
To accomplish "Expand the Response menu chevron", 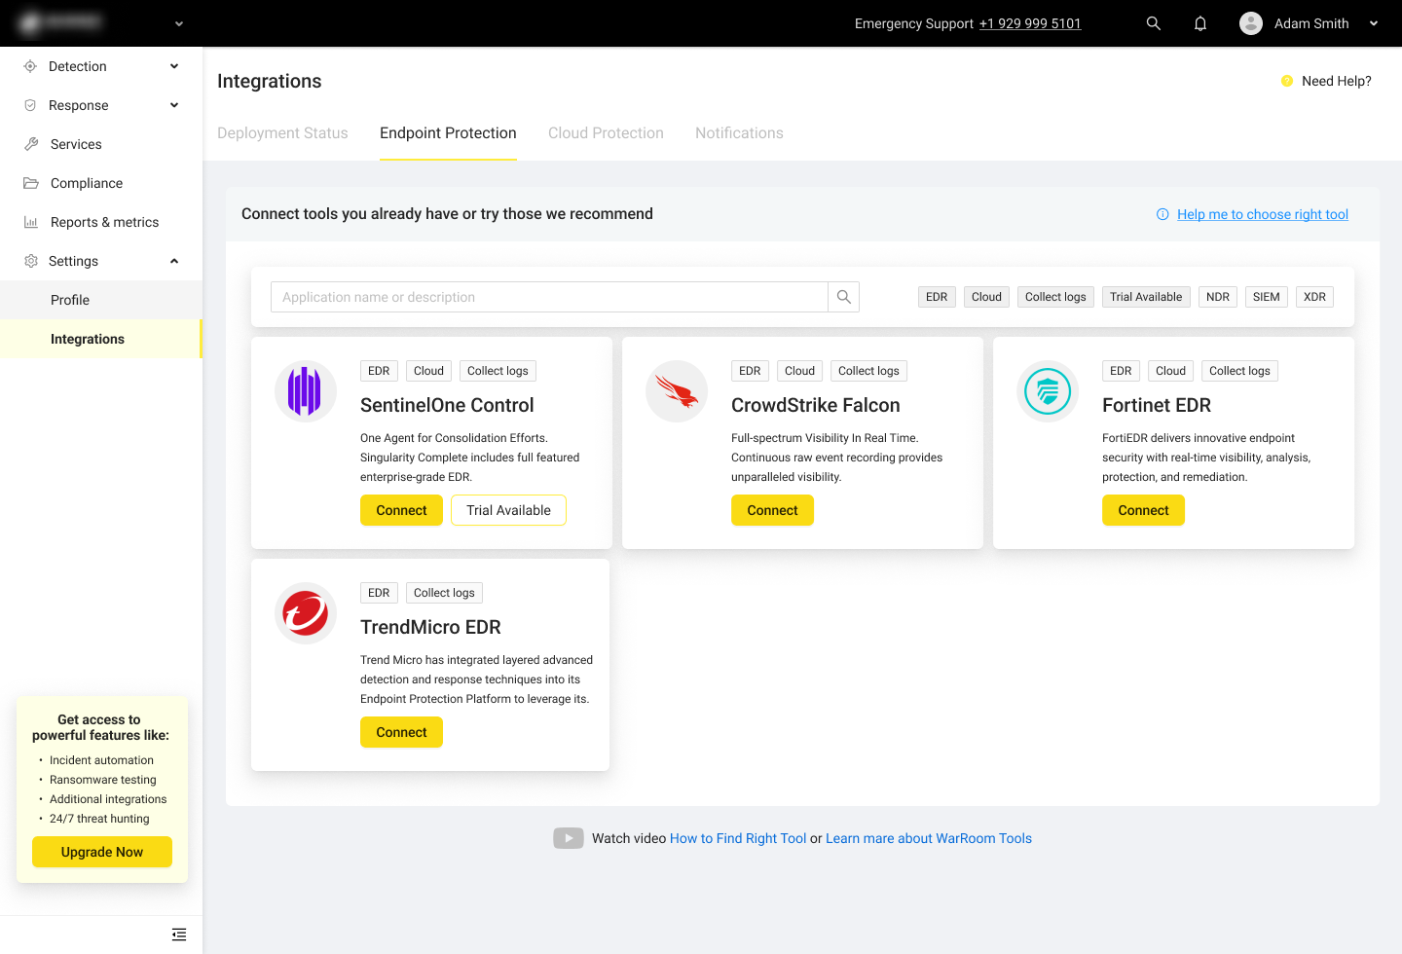I will [x=174, y=105].
